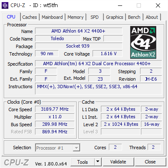Click the Instructions text box
168x168 pixels.
pos(98,89)
